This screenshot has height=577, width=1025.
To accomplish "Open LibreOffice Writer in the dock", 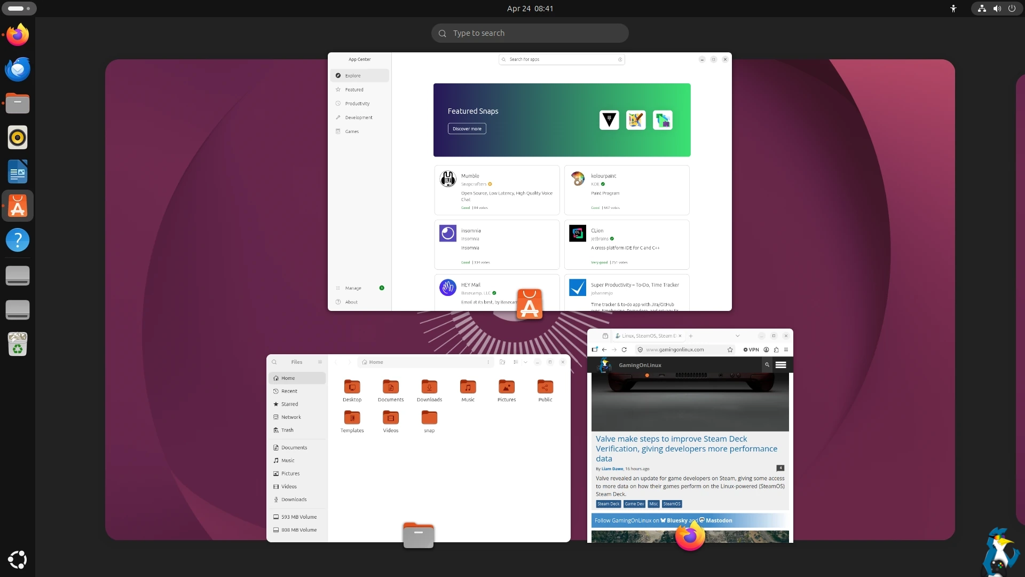I will [x=18, y=172].
